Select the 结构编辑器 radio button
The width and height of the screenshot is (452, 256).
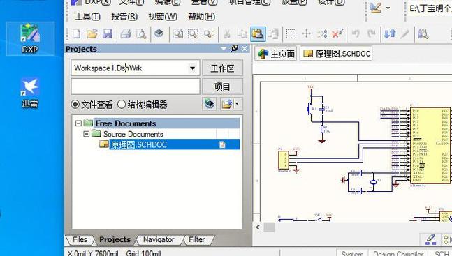point(122,104)
